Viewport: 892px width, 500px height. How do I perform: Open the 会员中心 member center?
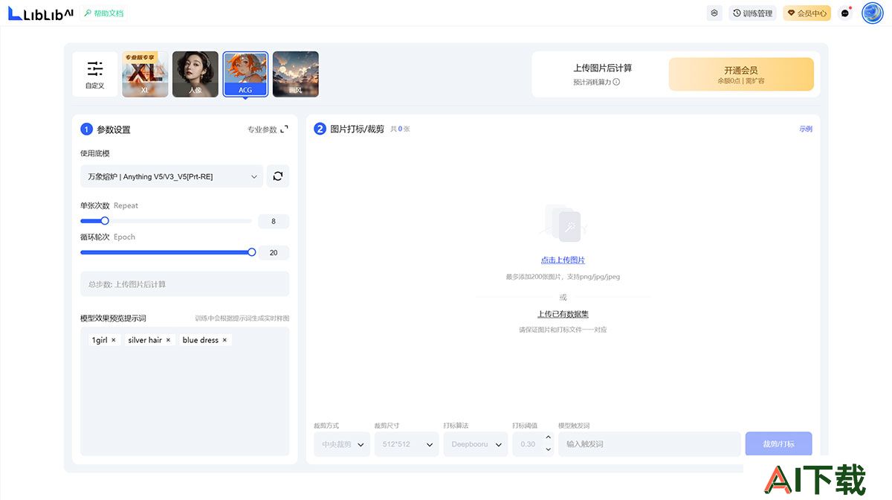807,13
